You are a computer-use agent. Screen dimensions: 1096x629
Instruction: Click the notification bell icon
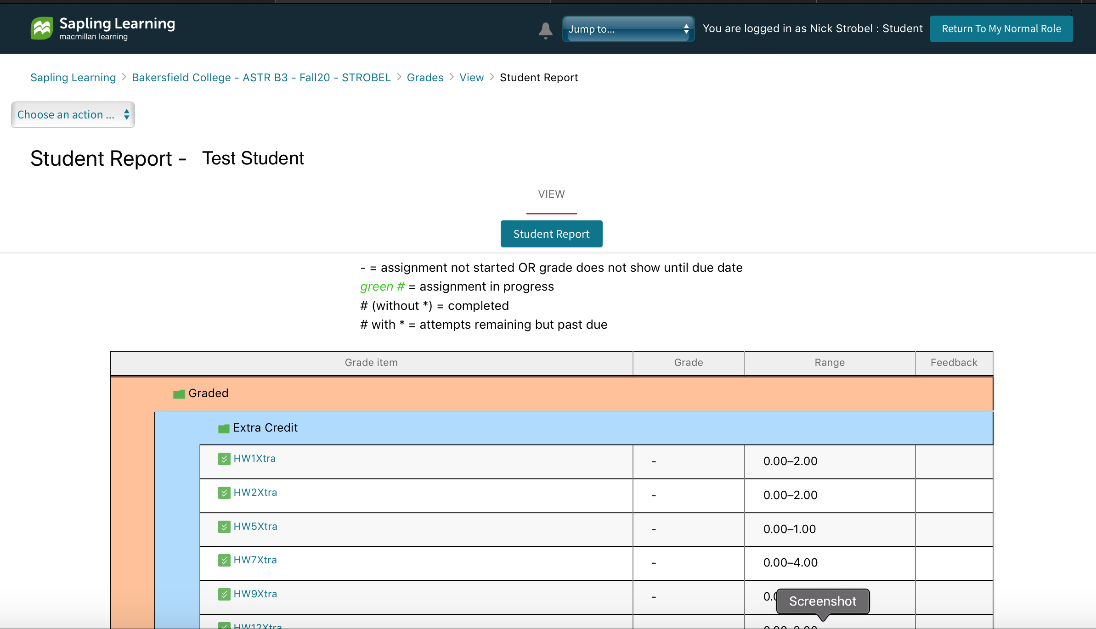(546, 29)
